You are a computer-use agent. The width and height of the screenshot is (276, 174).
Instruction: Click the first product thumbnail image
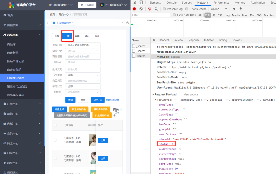point(92,140)
